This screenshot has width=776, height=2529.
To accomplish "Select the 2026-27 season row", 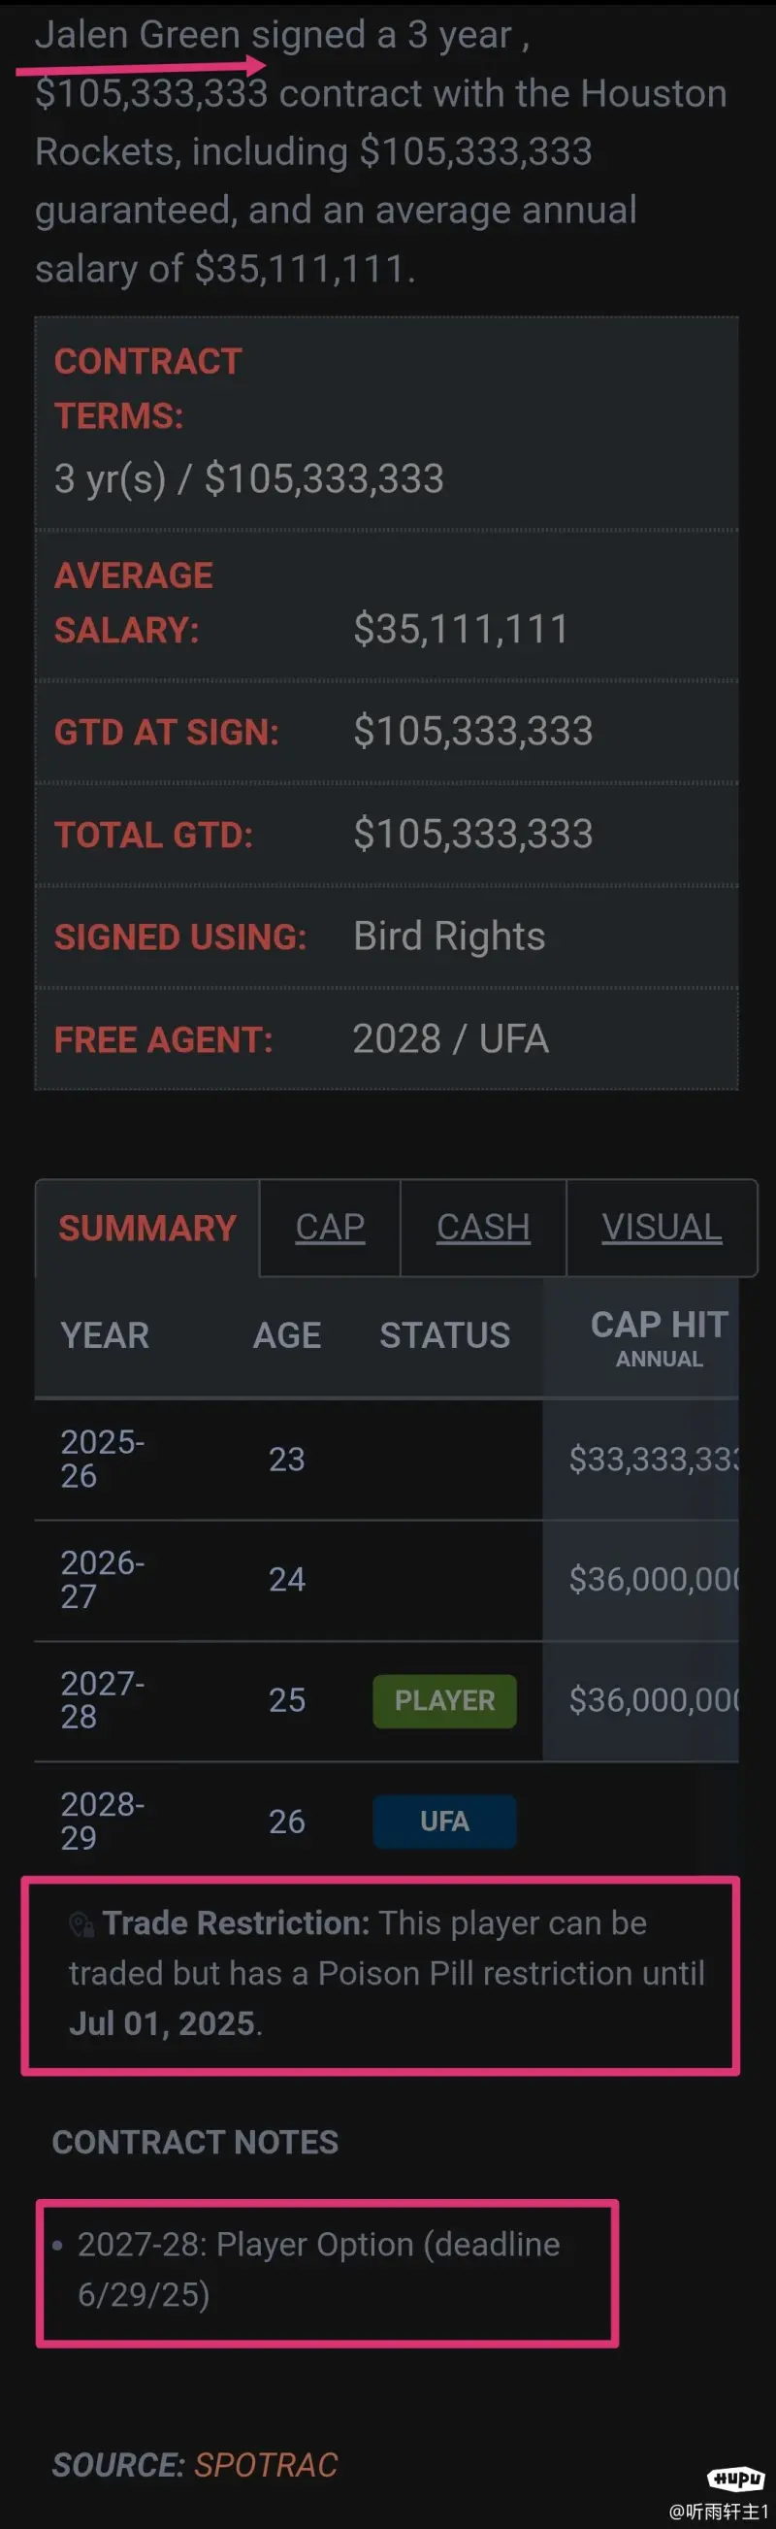I will (386, 1580).
